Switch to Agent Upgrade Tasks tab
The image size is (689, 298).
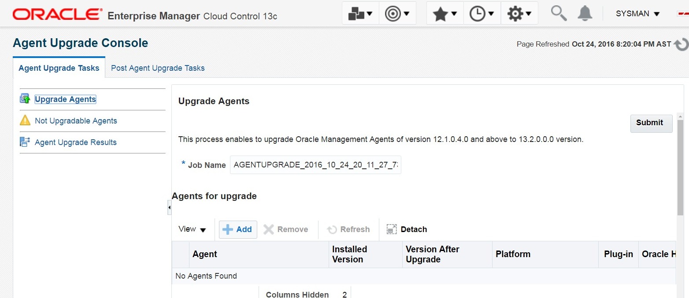point(59,68)
